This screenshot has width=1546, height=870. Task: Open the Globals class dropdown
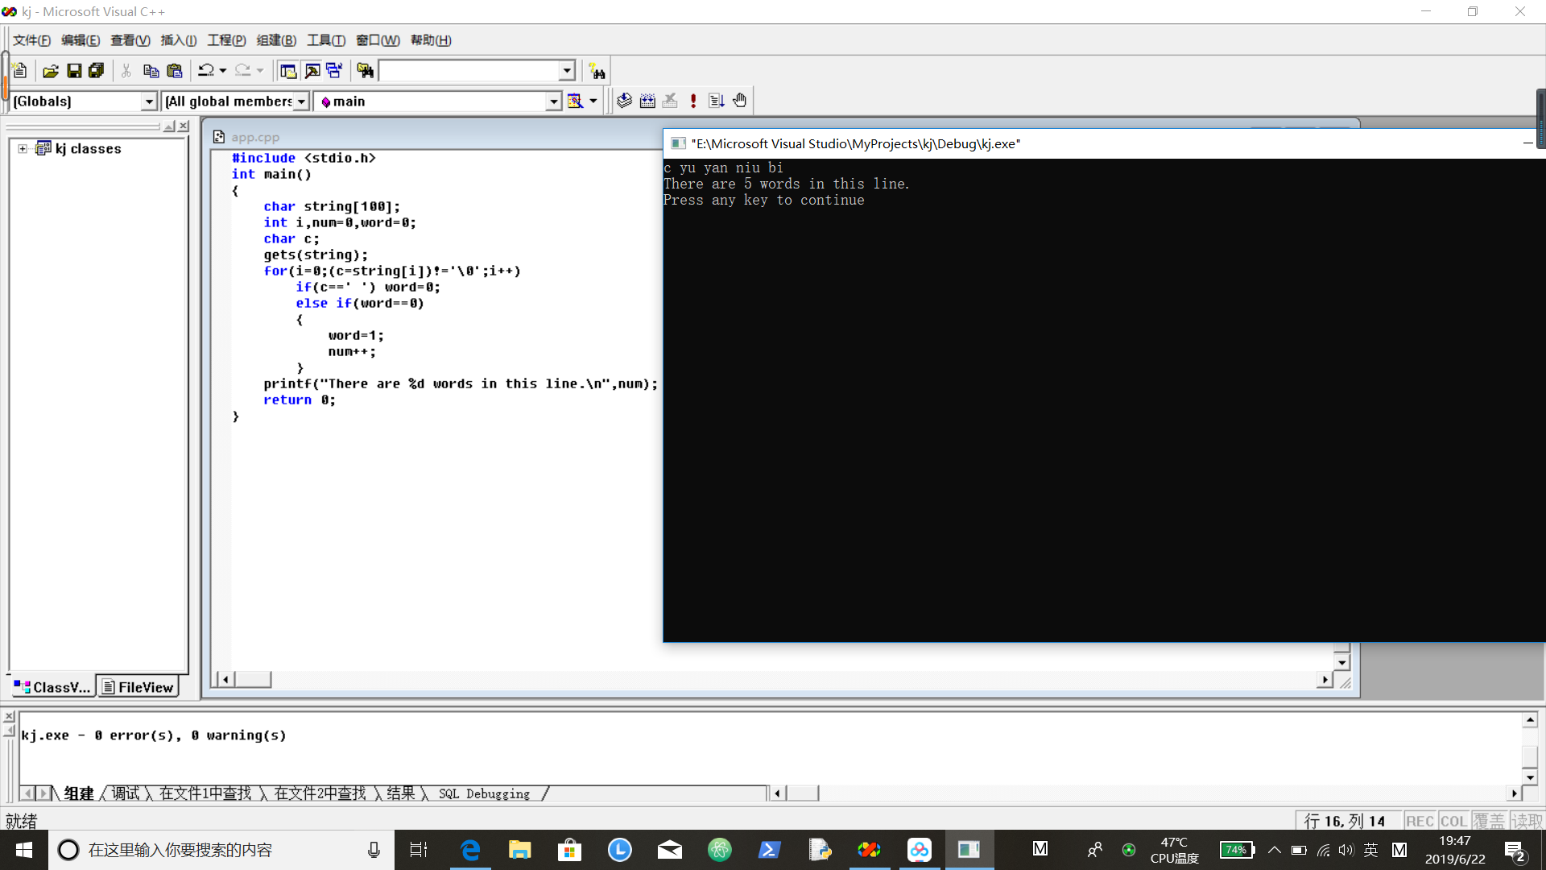point(149,101)
